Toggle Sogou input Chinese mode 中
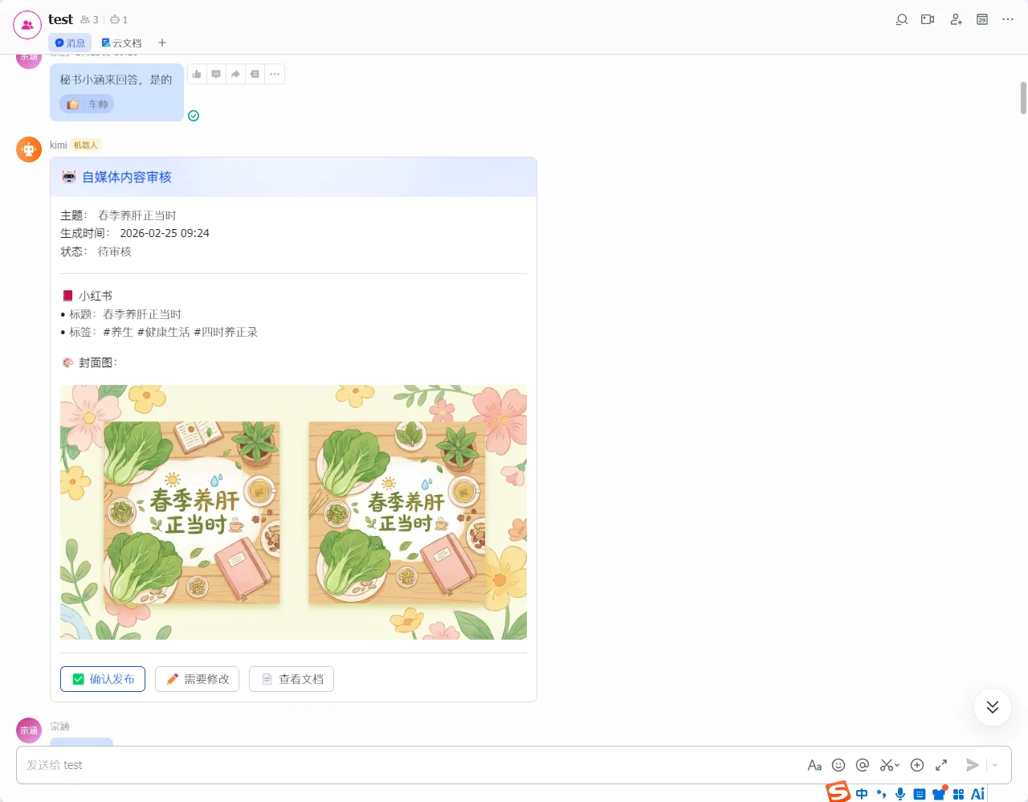The height and width of the screenshot is (802, 1028). [862, 794]
